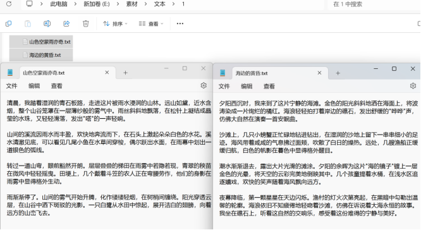
Task: Click the paste icon in Explorer toolbar
Action: (x=28, y=23)
